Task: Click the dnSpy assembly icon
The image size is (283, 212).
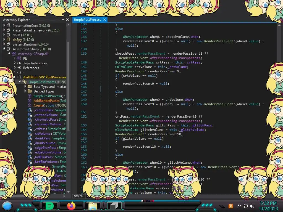Action: click(9, 39)
